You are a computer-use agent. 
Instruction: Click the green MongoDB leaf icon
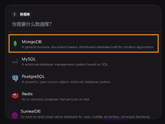(x=15, y=44)
